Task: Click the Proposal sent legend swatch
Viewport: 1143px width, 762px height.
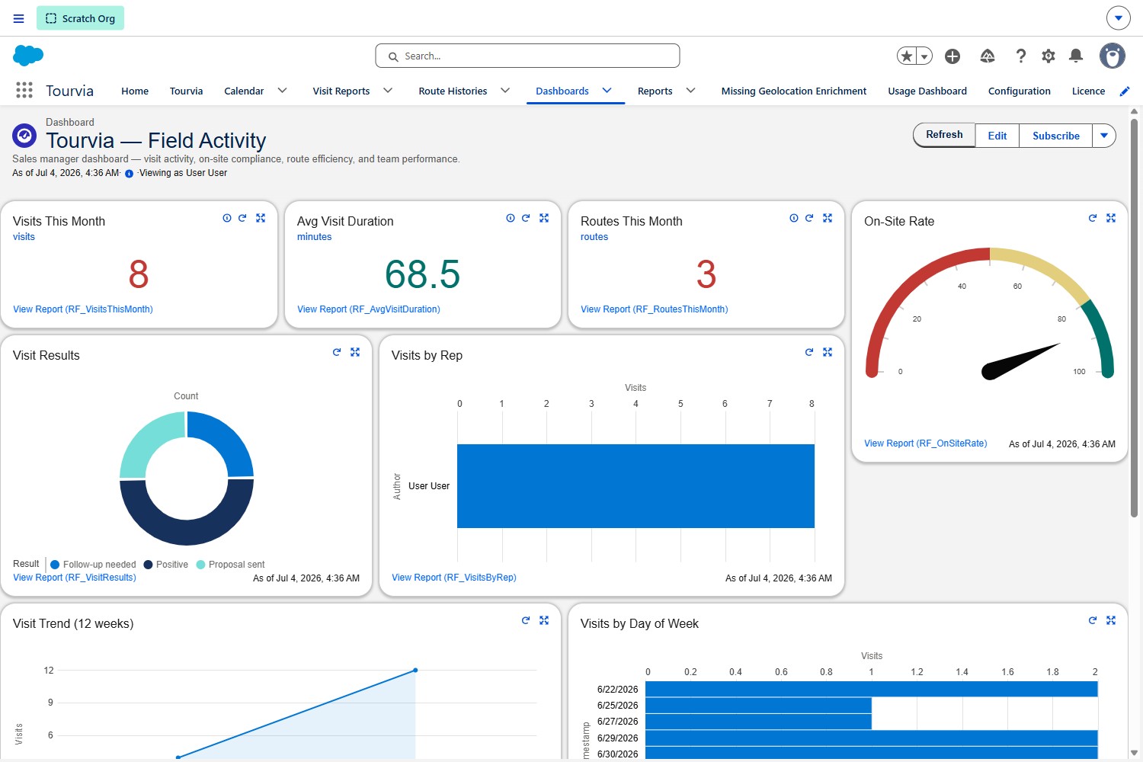Action: click(200, 565)
